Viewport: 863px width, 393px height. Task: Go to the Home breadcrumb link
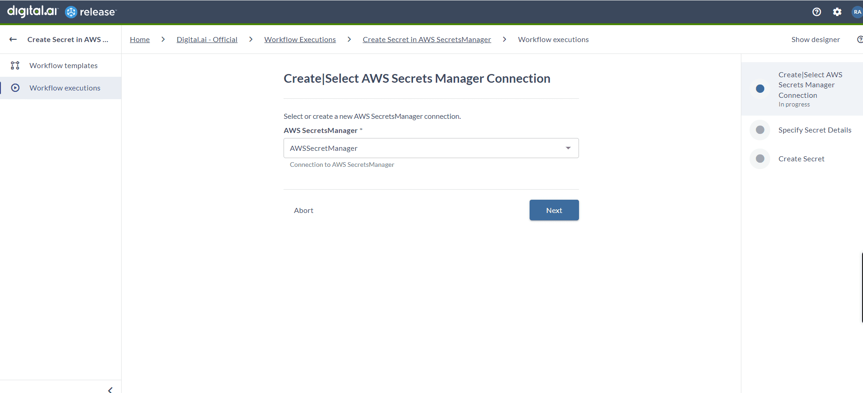[x=139, y=39]
